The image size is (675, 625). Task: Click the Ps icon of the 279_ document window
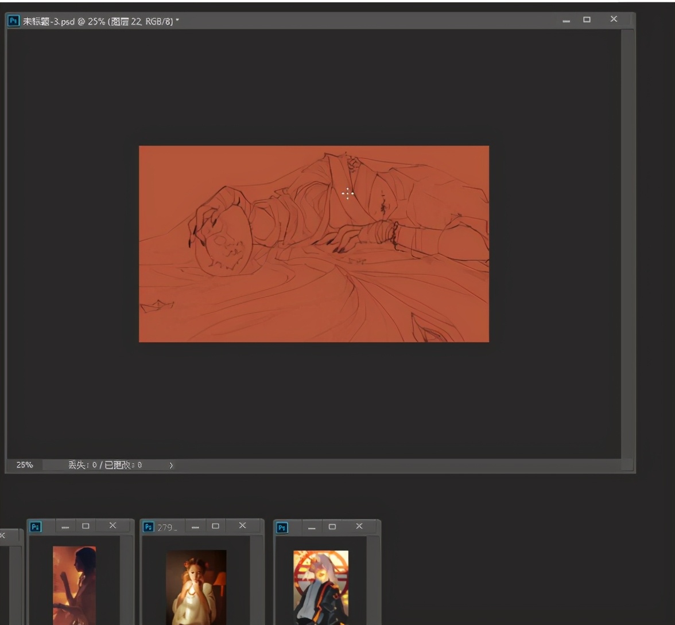tap(149, 526)
